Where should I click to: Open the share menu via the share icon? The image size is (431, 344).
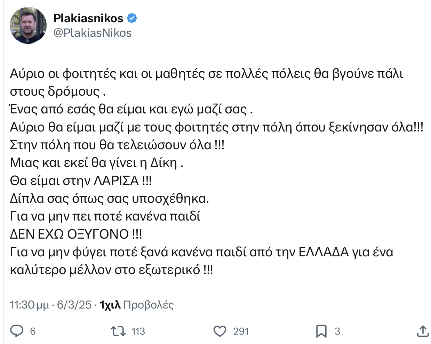pyautogui.click(x=423, y=331)
